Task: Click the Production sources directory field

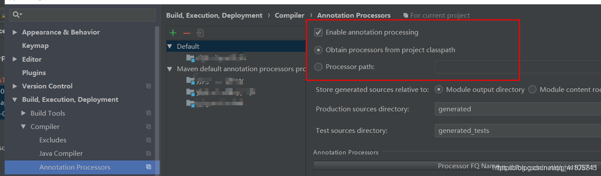Action: (518, 109)
